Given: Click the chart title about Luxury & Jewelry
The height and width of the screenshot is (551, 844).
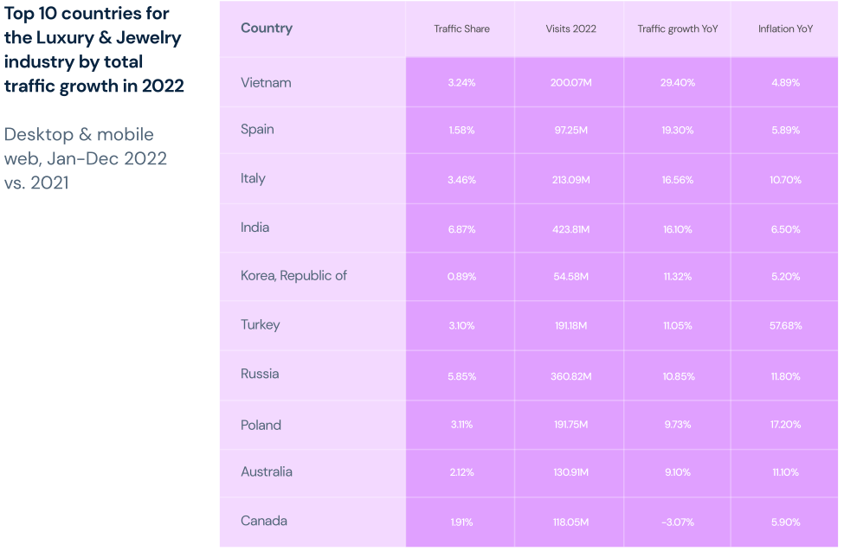Looking at the screenshot, I should pyautogui.click(x=93, y=49).
